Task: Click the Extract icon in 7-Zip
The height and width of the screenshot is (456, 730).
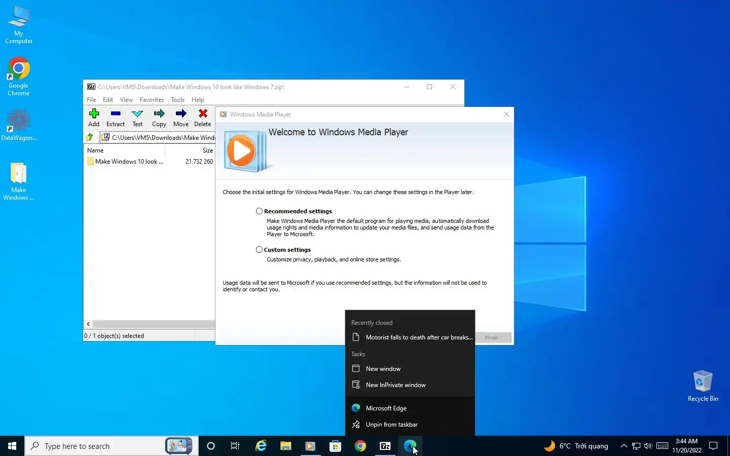Action: coord(116,118)
